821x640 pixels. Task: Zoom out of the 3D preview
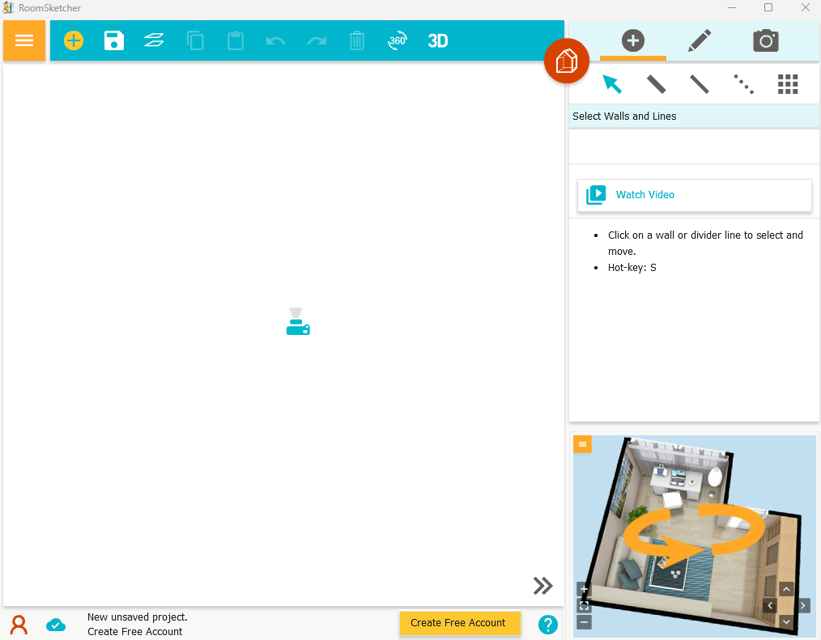[584, 622]
